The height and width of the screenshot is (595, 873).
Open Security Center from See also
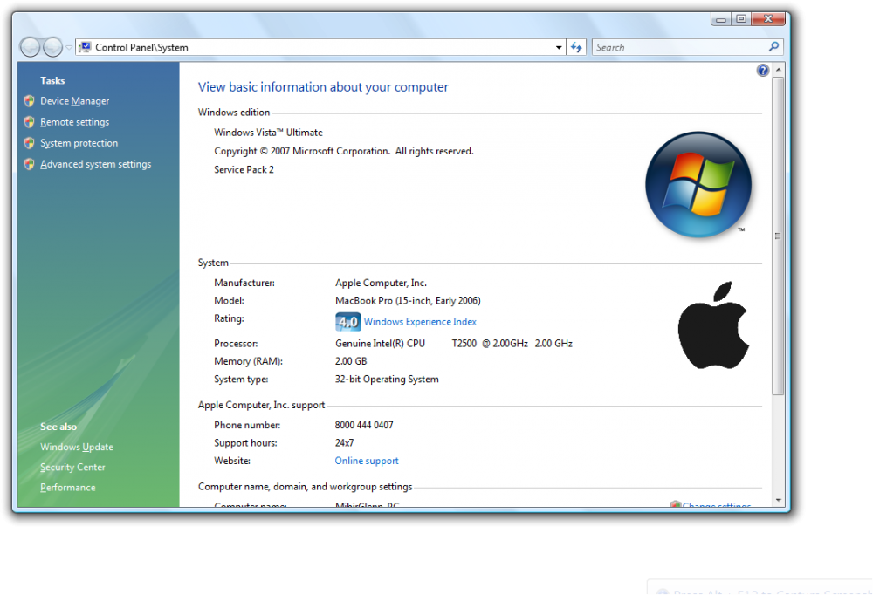tap(72, 467)
